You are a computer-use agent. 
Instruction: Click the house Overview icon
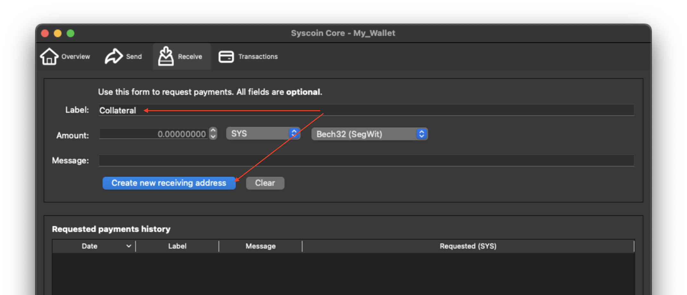(x=49, y=56)
